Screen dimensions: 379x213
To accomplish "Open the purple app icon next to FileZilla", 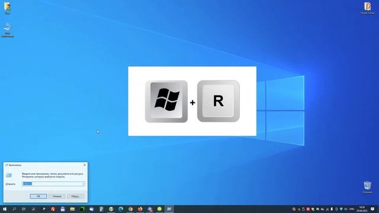I will pyautogui.click(x=63, y=209).
